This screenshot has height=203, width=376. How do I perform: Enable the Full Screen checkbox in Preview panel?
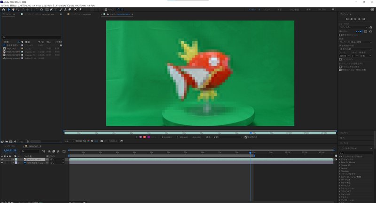click(340, 59)
